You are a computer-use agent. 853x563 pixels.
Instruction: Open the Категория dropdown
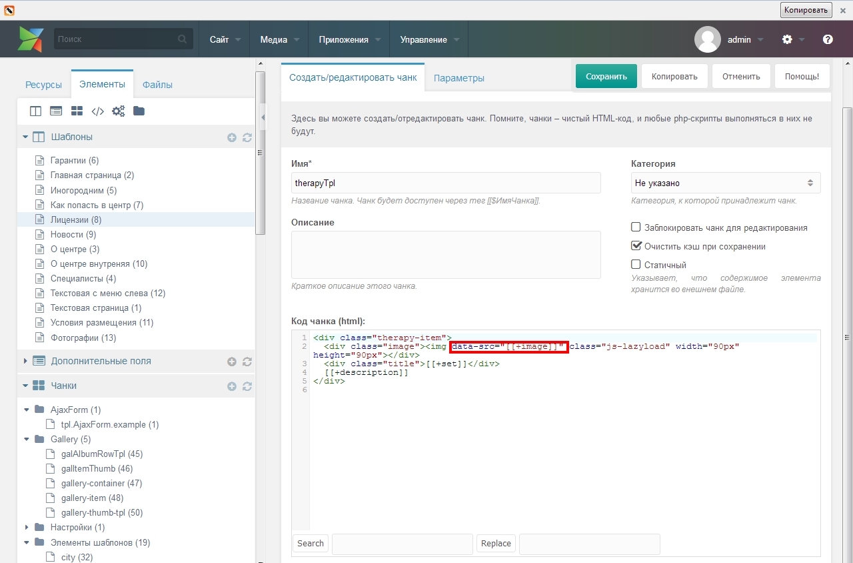pyautogui.click(x=726, y=183)
